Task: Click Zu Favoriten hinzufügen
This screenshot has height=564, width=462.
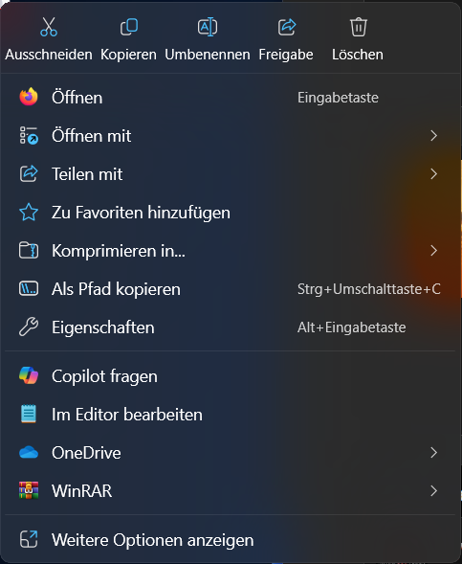Action: [x=230, y=213]
